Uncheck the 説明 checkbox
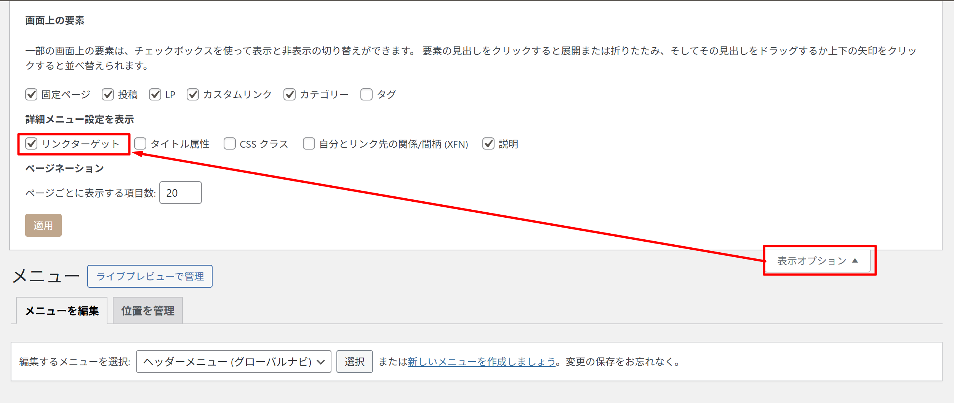Image resolution: width=954 pixels, height=403 pixels. click(x=488, y=144)
